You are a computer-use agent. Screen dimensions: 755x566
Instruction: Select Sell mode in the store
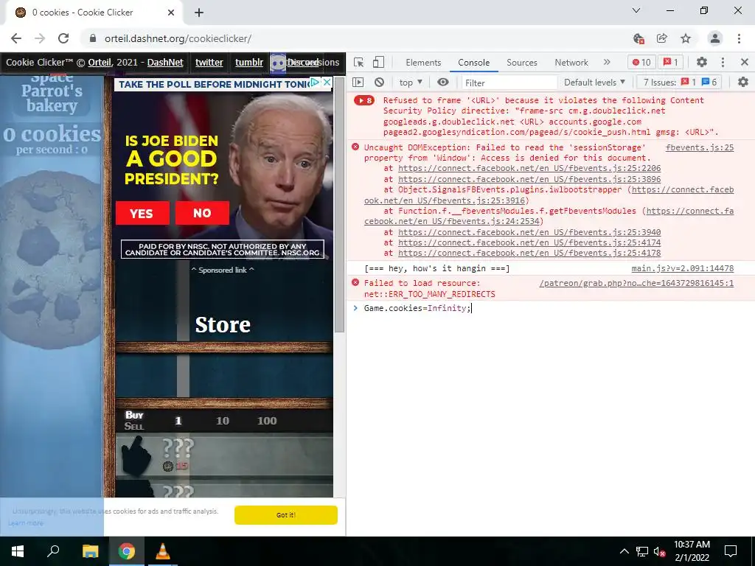[134, 427]
